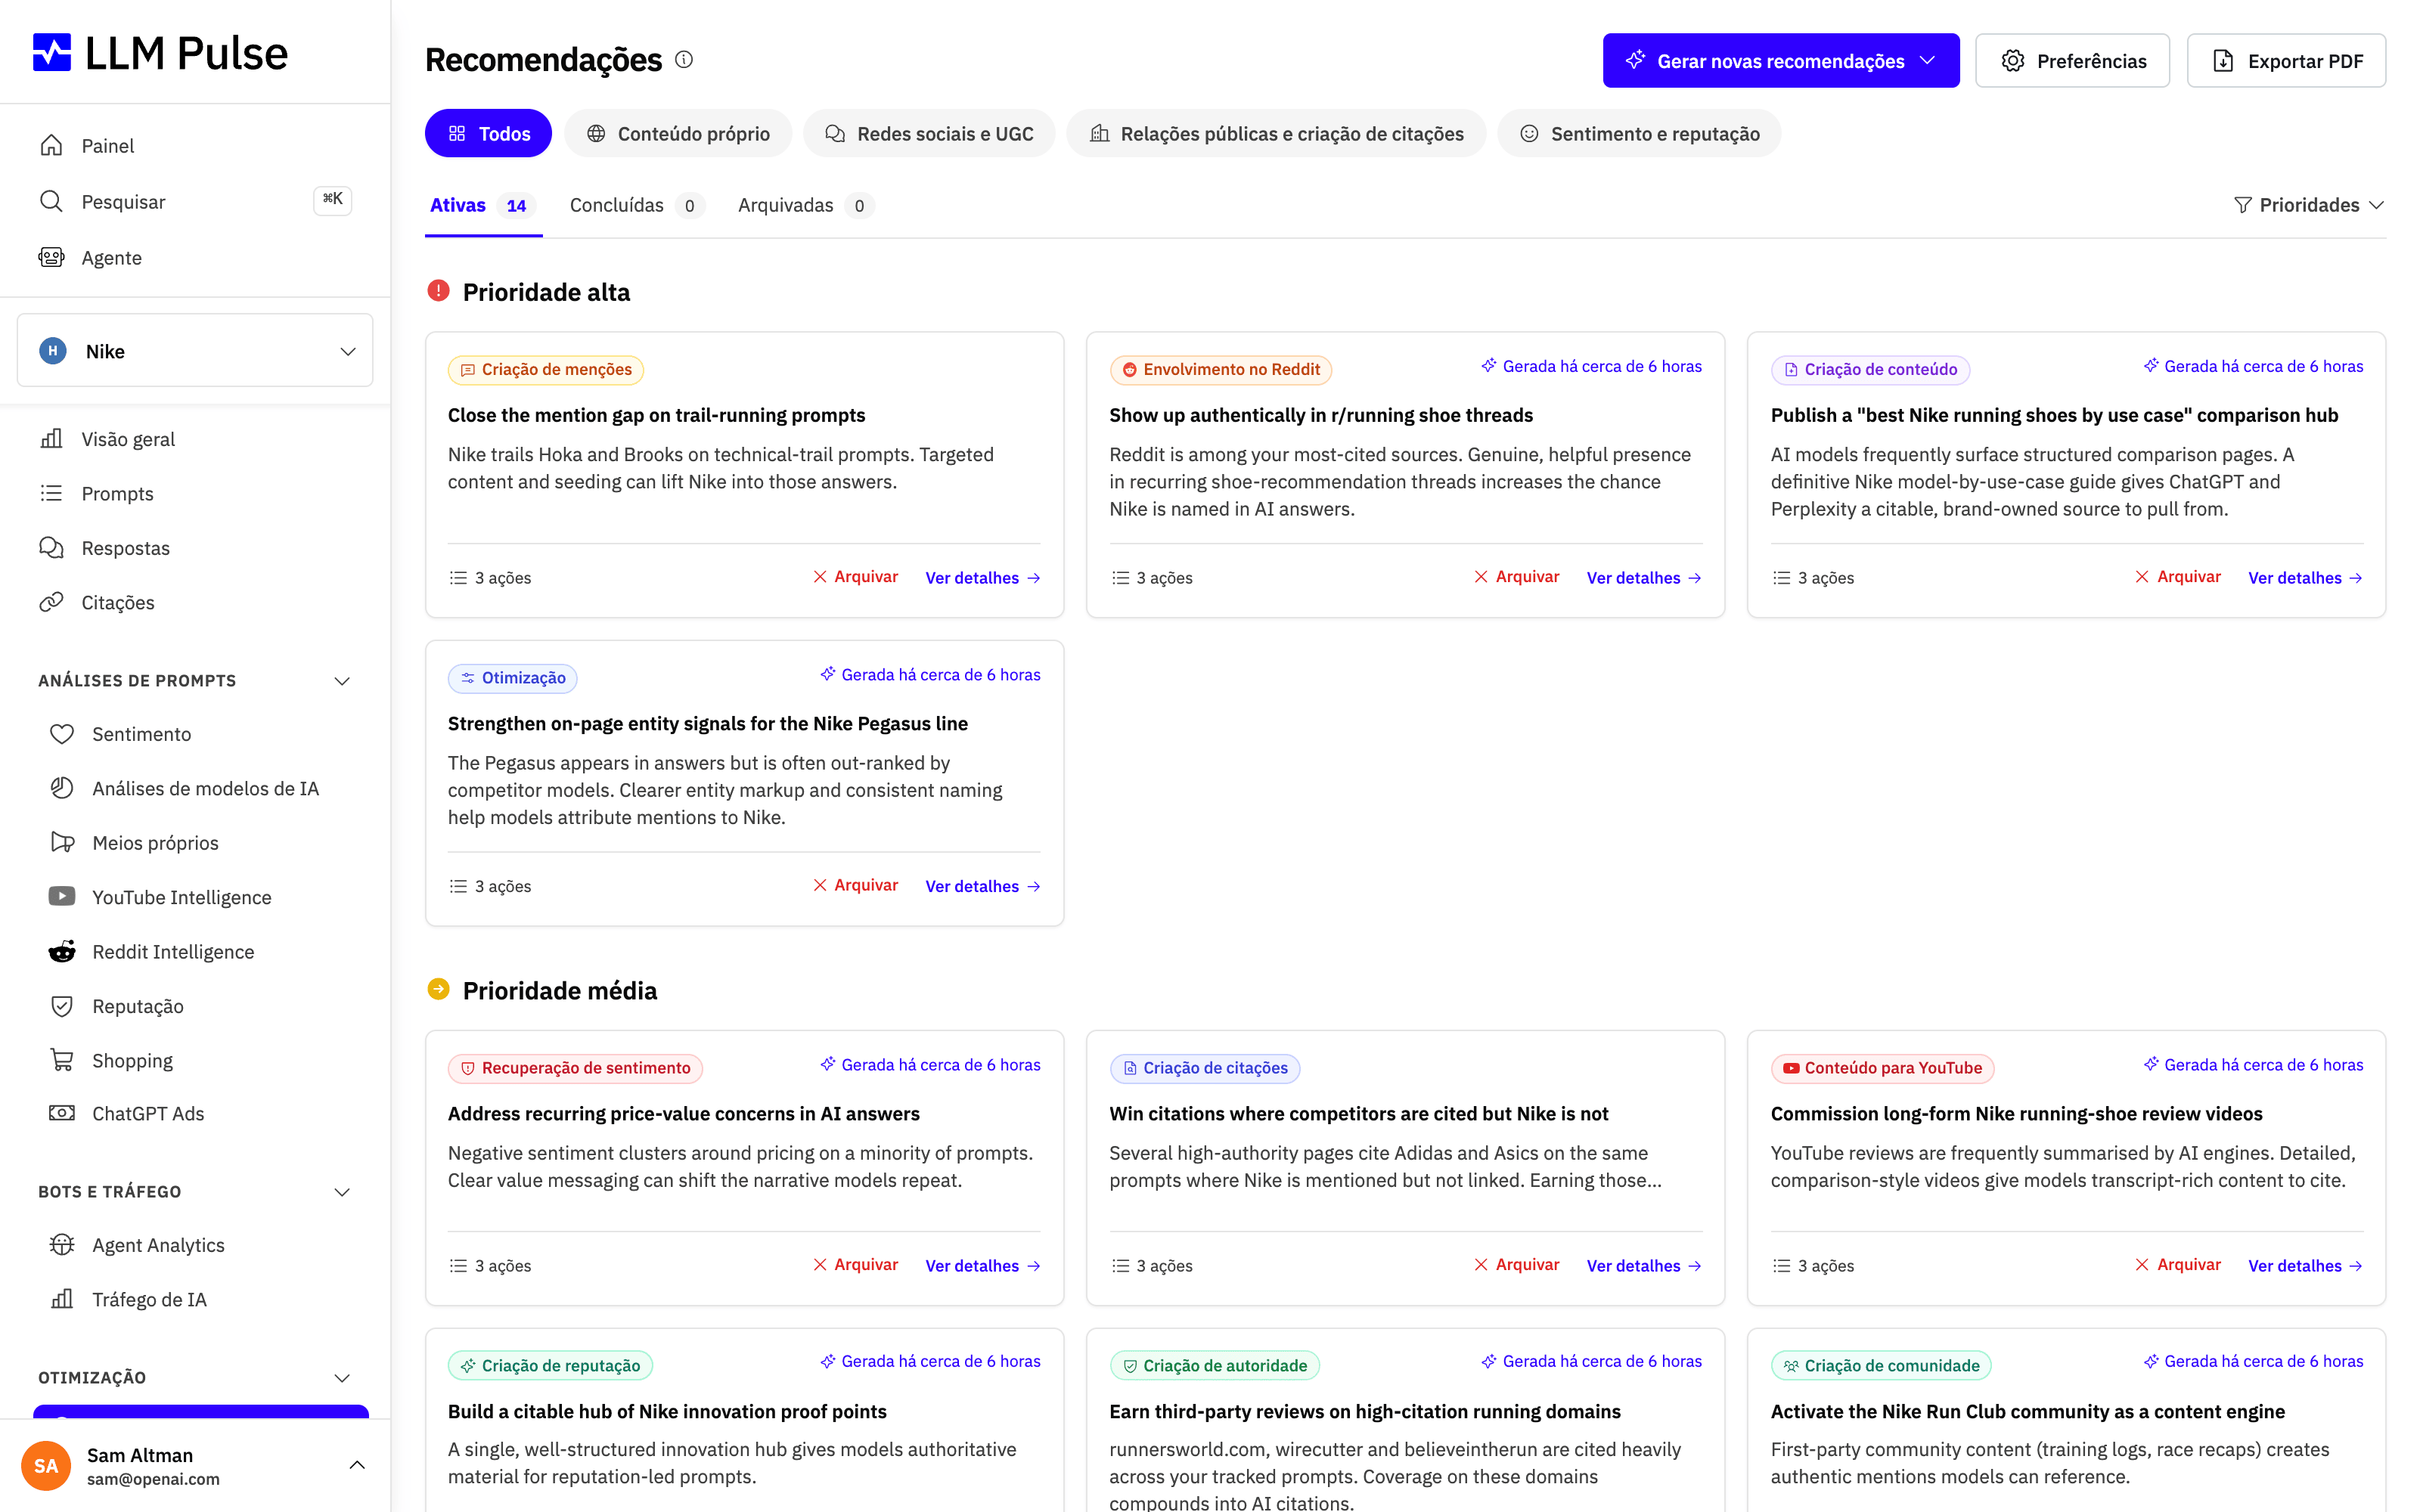Screen dimensions: 2420x1512
Task: Click the LLM Pulse logo
Action: [x=160, y=52]
